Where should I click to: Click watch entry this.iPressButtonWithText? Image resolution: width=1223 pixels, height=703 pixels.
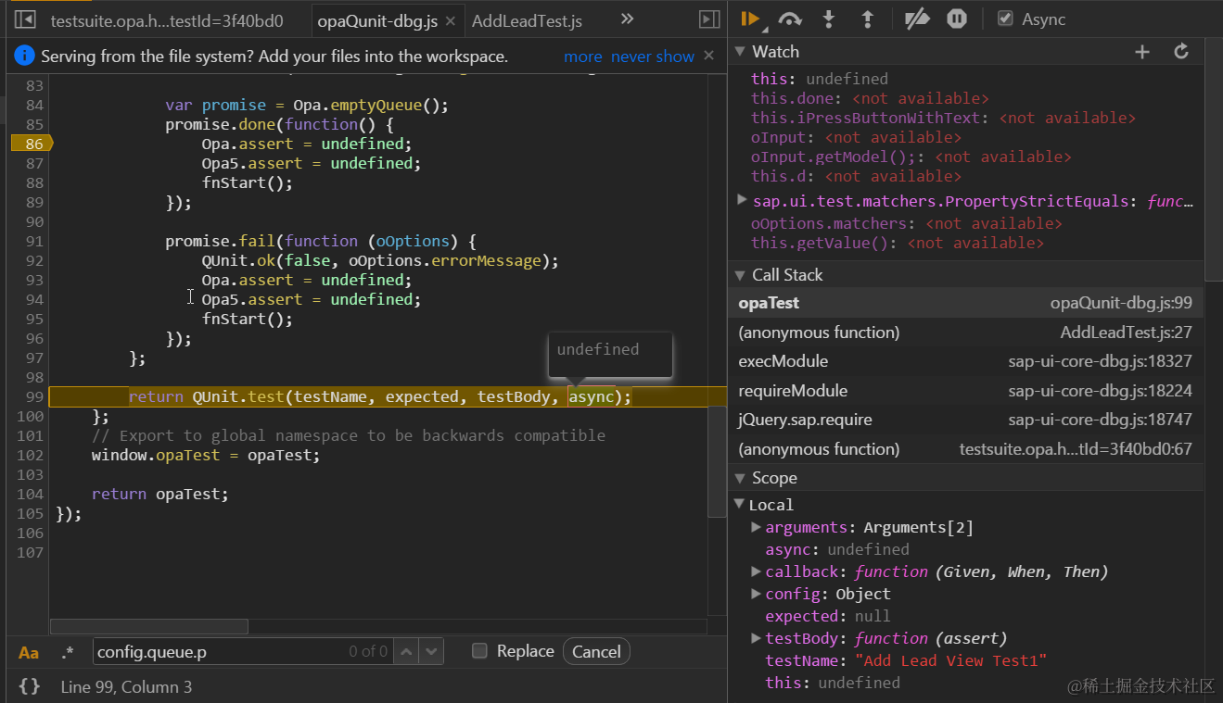(x=943, y=118)
